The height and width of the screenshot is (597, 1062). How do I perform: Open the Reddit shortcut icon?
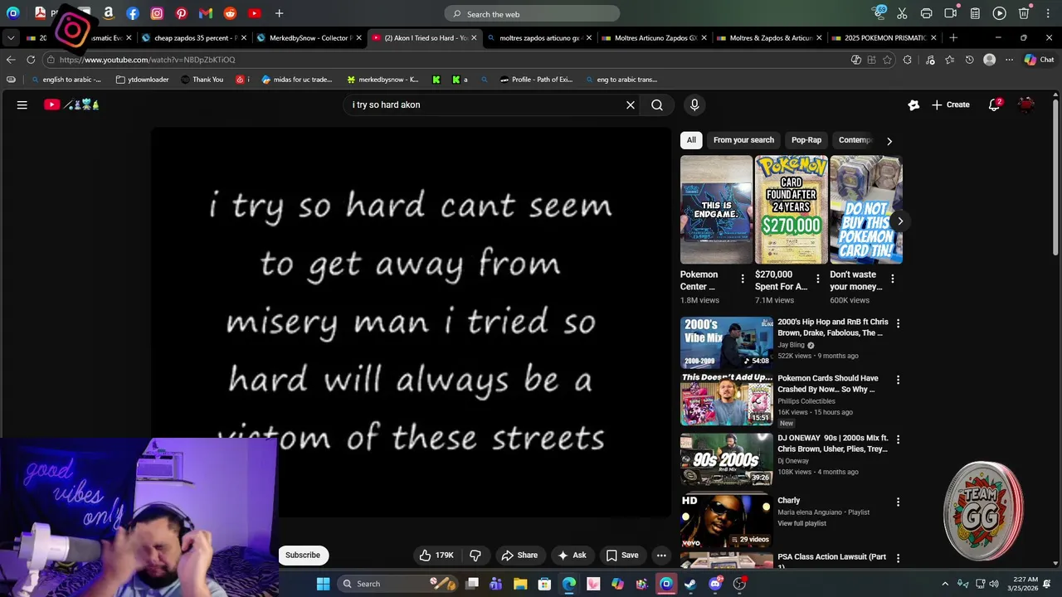coord(230,13)
